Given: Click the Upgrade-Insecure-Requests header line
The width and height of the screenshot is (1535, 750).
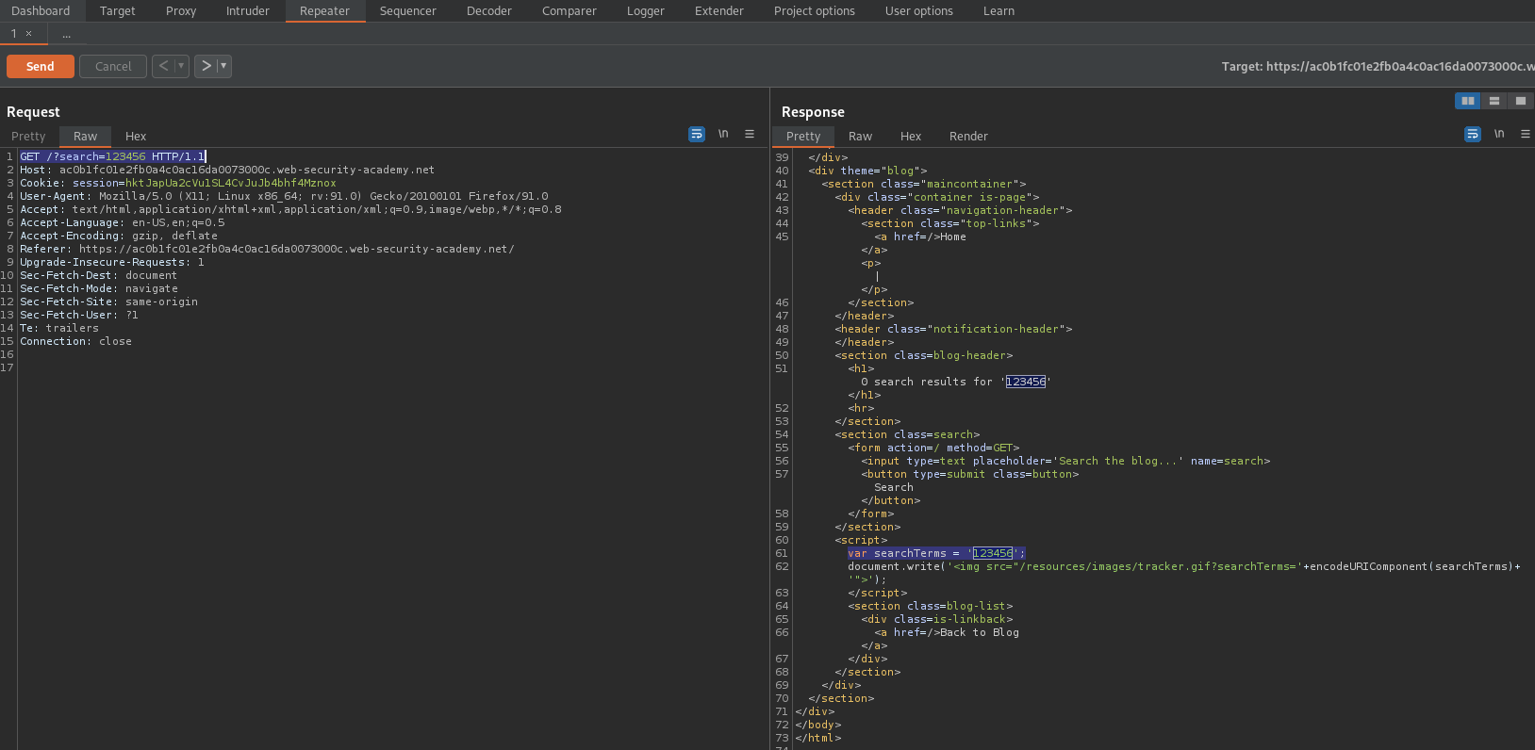Looking at the screenshot, I should point(112,262).
